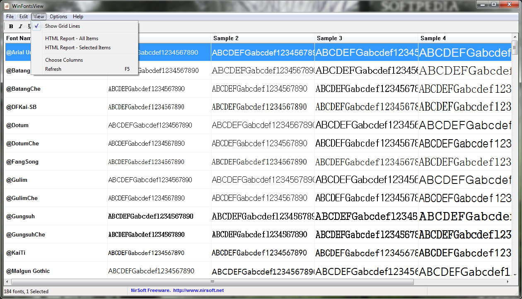Open the Help menu
The width and height of the screenshot is (522, 299).
[78, 17]
